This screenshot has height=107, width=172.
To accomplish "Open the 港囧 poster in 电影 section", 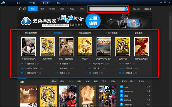I will [x=68, y=96].
